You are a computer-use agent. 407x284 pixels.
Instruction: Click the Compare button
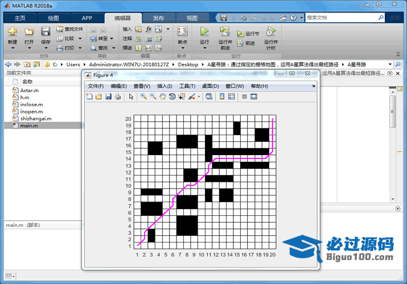69,38
